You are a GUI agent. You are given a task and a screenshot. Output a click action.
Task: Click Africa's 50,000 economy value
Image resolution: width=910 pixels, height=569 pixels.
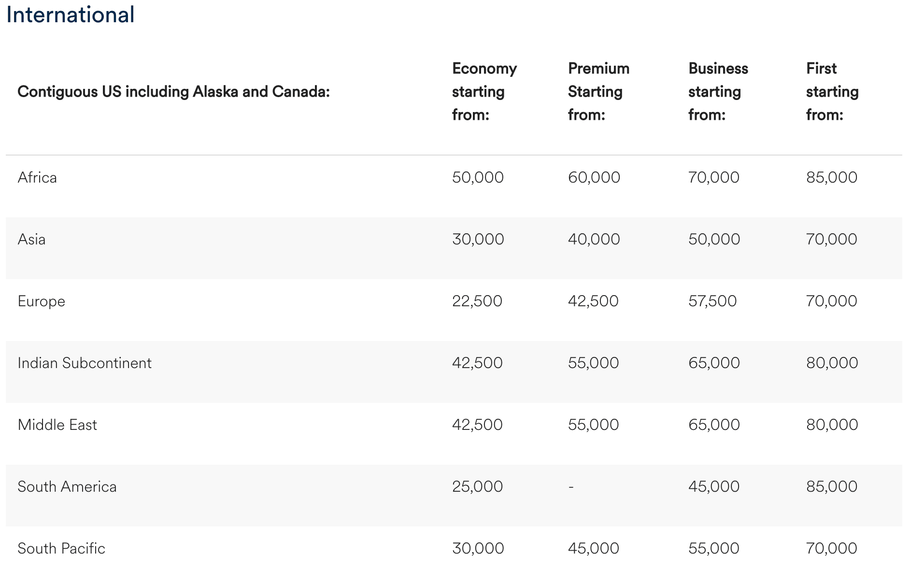478,178
